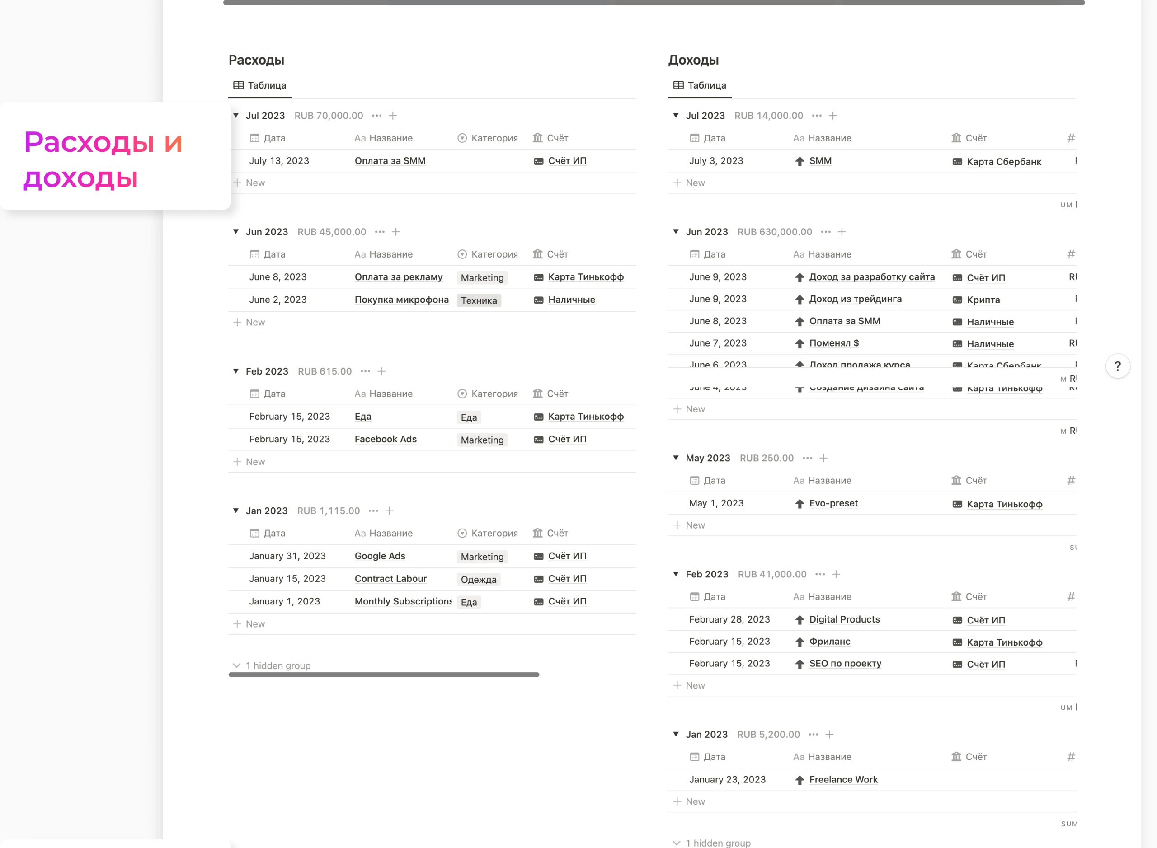
Task: Collapse the Feb 2023 group in Доходы
Action: click(x=676, y=574)
